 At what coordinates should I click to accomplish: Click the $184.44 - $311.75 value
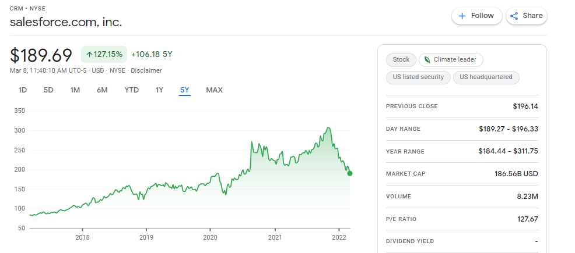(509, 151)
